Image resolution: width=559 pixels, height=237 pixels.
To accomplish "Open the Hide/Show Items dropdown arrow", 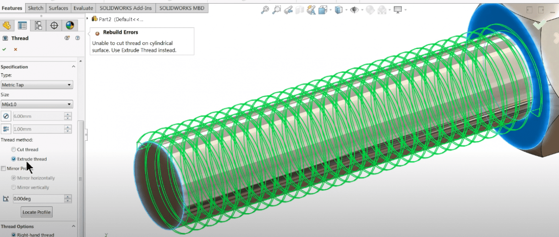I will 362,10.
